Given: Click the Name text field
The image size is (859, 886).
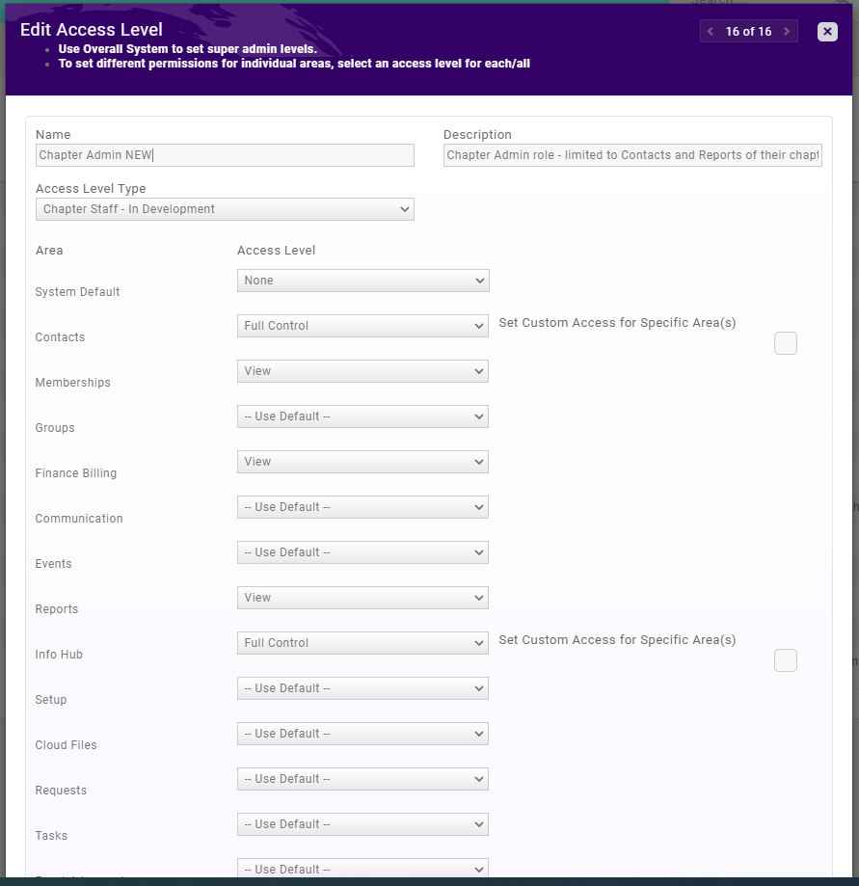Looking at the screenshot, I should [x=225, y=155].
